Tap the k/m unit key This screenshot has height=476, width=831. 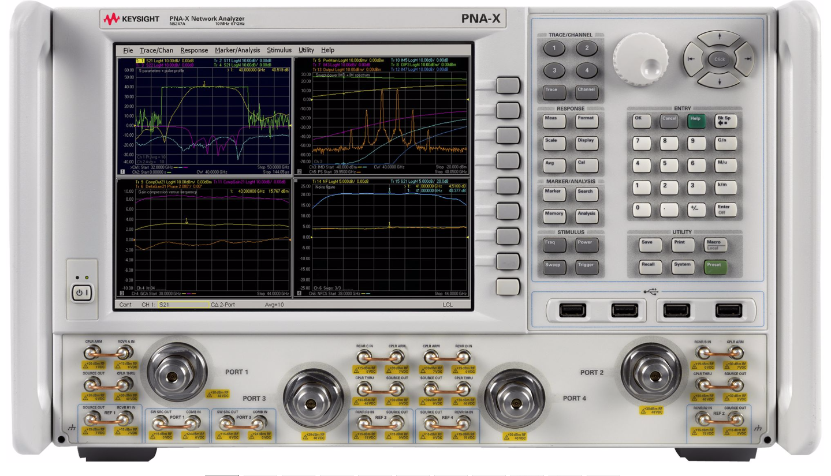tap(725, 188)
